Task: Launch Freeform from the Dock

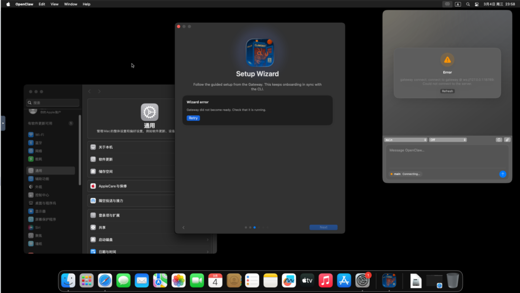Action: (x=289, y=280)
